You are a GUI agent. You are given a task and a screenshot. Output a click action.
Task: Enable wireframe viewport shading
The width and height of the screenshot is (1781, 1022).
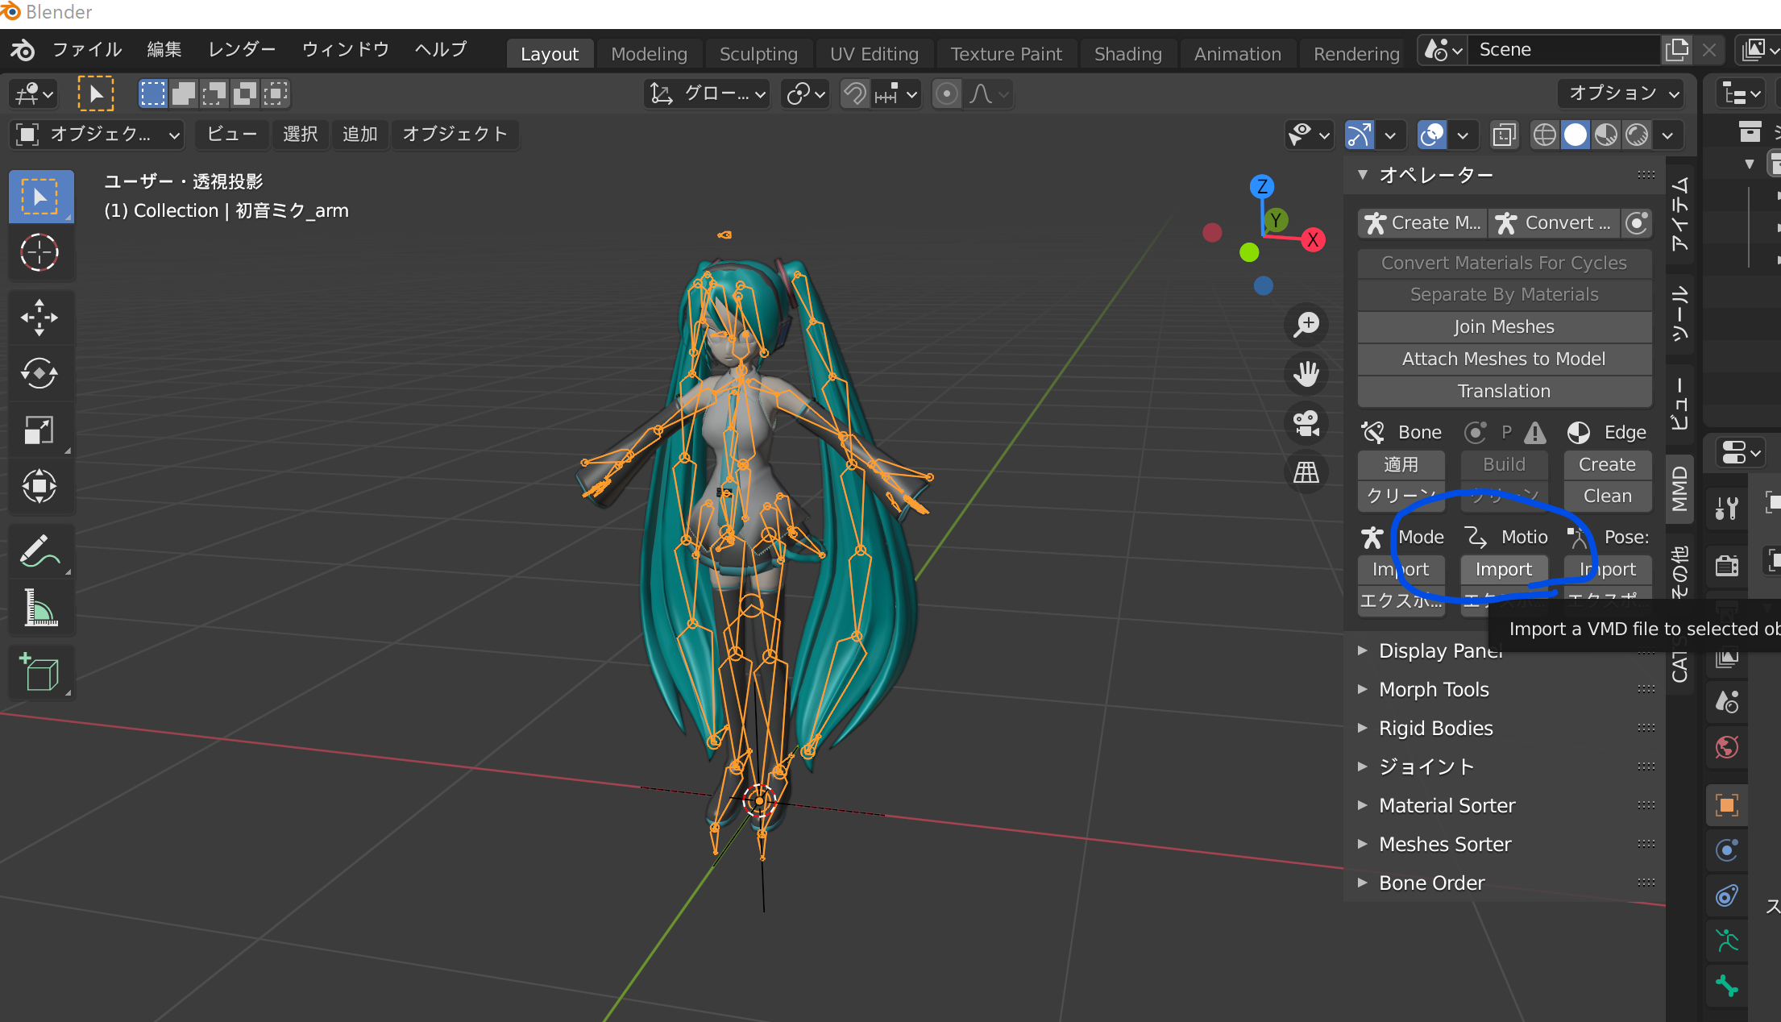point(1544,135)
